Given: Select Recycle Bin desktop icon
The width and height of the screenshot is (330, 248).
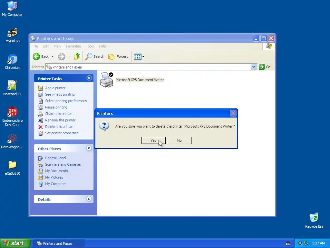Looking at the screenshot, I should 314,221.
